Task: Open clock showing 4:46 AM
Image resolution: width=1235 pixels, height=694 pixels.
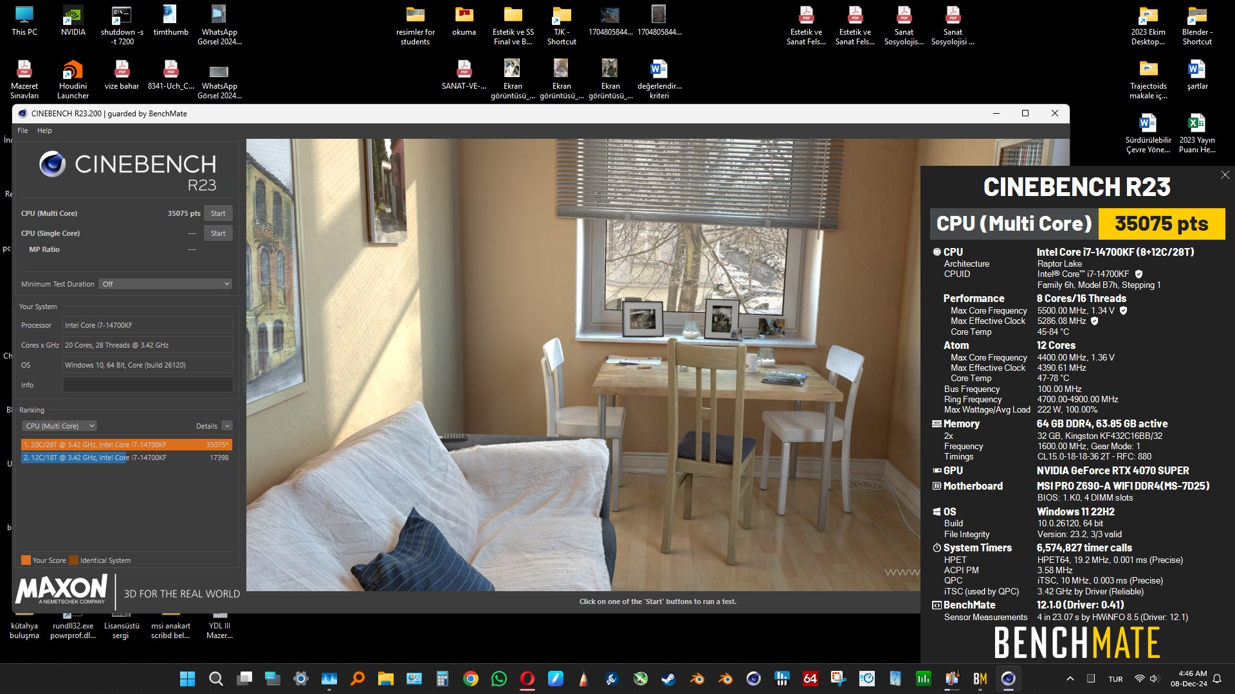Action: [x=1189, y=679]
